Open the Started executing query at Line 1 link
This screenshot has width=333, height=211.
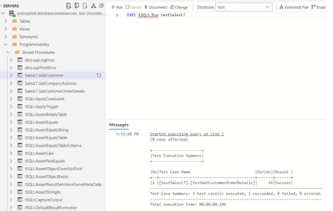click(x=187, y=134)
